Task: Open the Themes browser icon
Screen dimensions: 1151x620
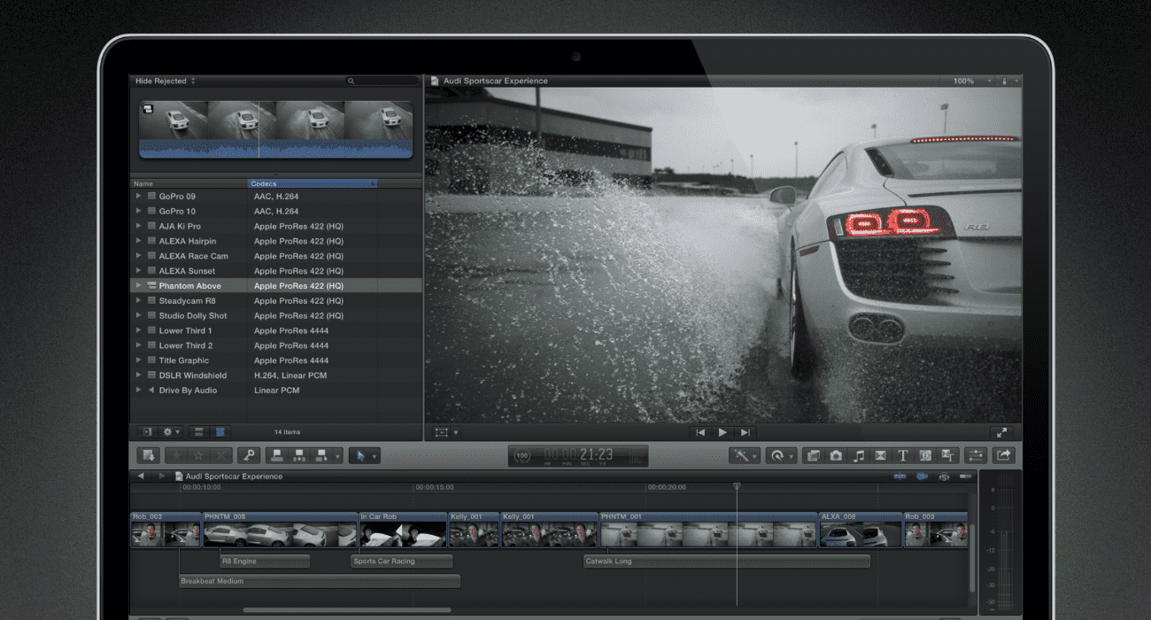Action: click(x=948, y=455)
